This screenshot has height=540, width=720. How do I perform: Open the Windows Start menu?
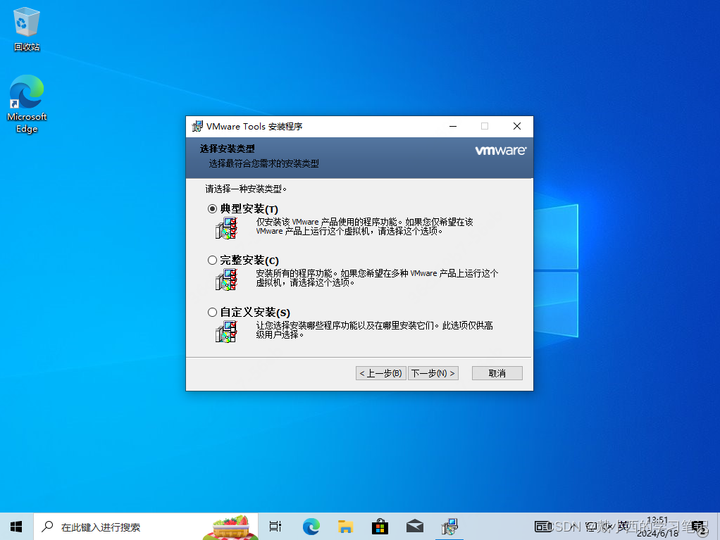(x=16, y=527)
